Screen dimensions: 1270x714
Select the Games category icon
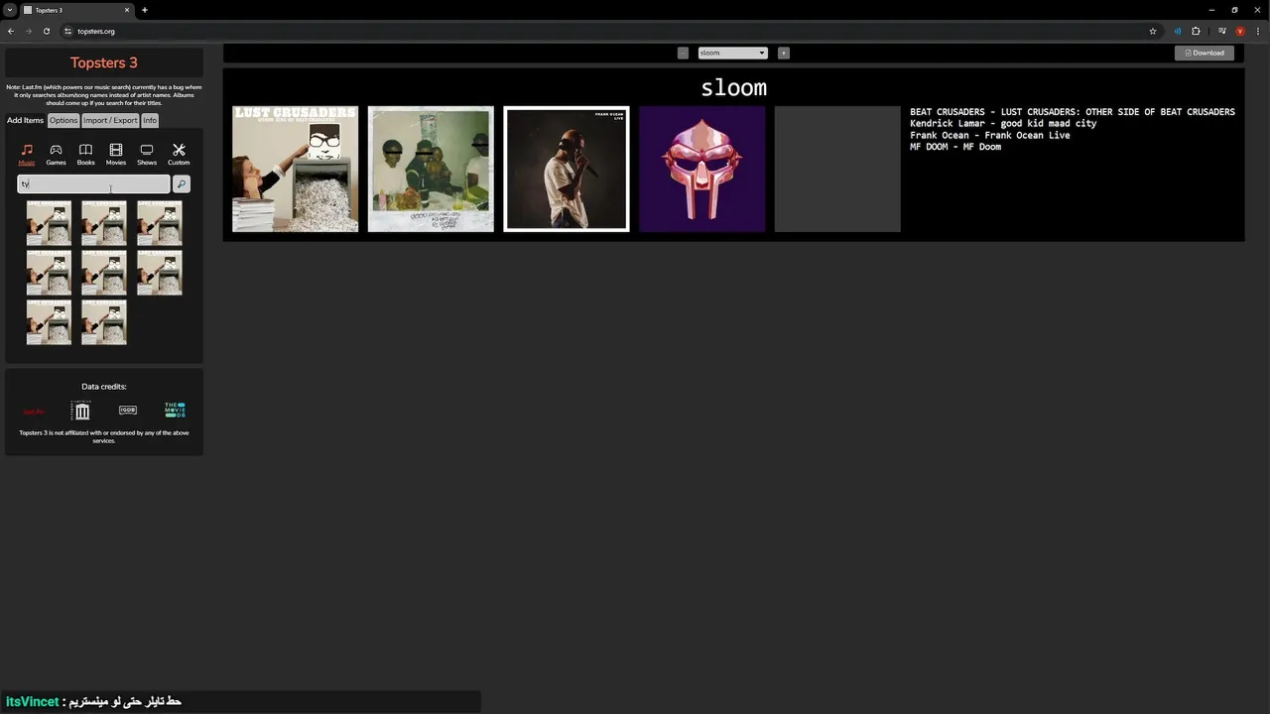(56, 154)
